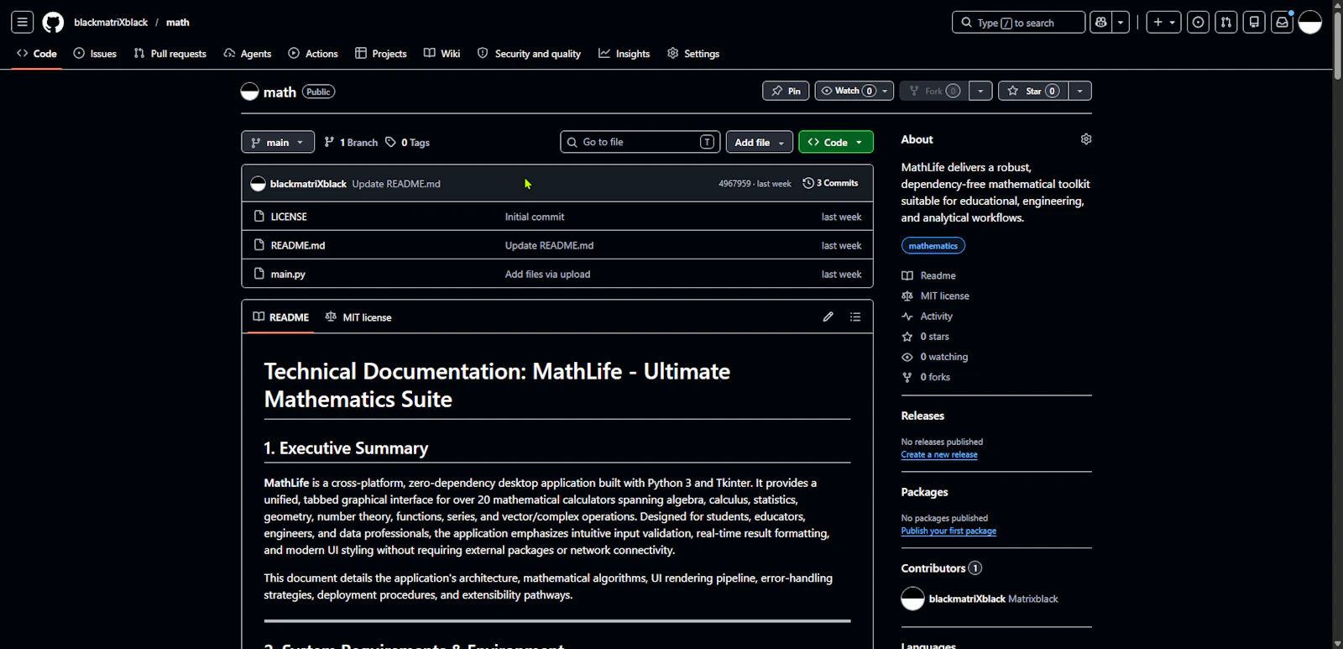Image resolution: width=1343 pixels, height=649 pixels.
Task: Click the Publish your first package link
Action: [x=948, y=531]
